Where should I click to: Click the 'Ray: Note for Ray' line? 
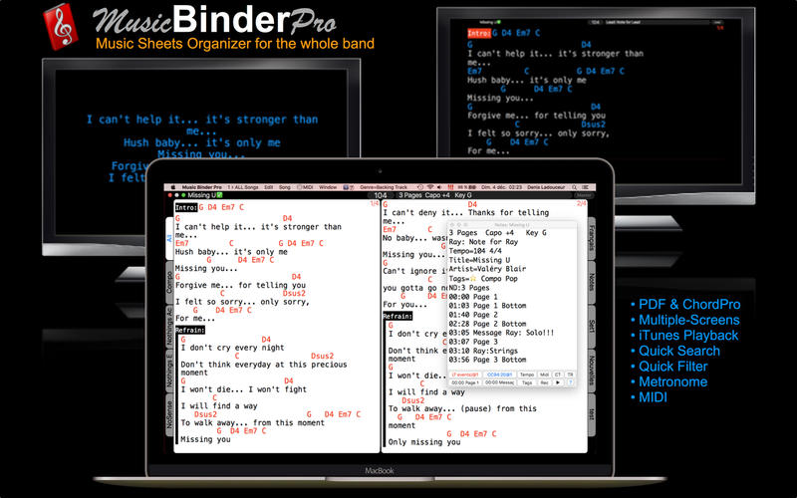[483, 242]
